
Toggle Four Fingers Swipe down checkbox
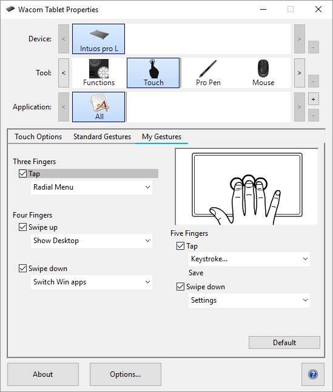[22, 268]
